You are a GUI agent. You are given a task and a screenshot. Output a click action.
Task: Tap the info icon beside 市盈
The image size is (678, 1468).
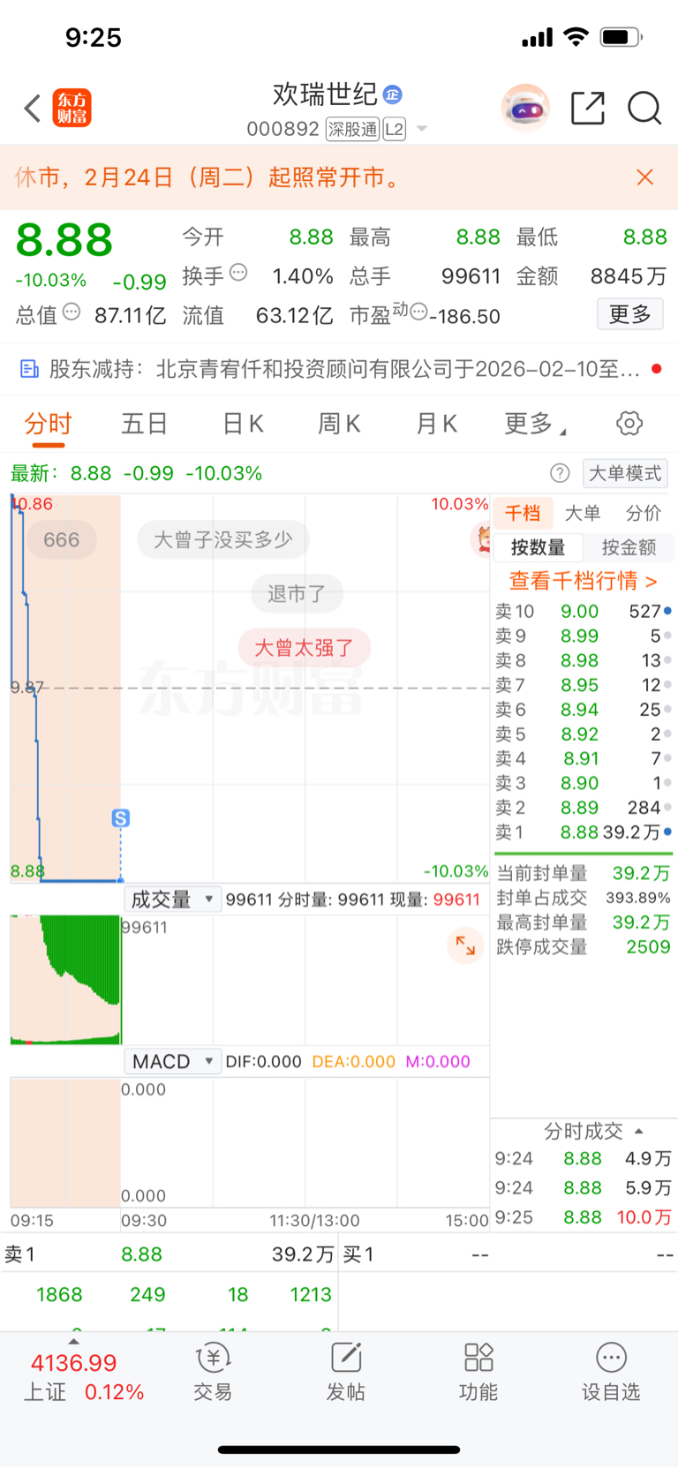point(418,312)
